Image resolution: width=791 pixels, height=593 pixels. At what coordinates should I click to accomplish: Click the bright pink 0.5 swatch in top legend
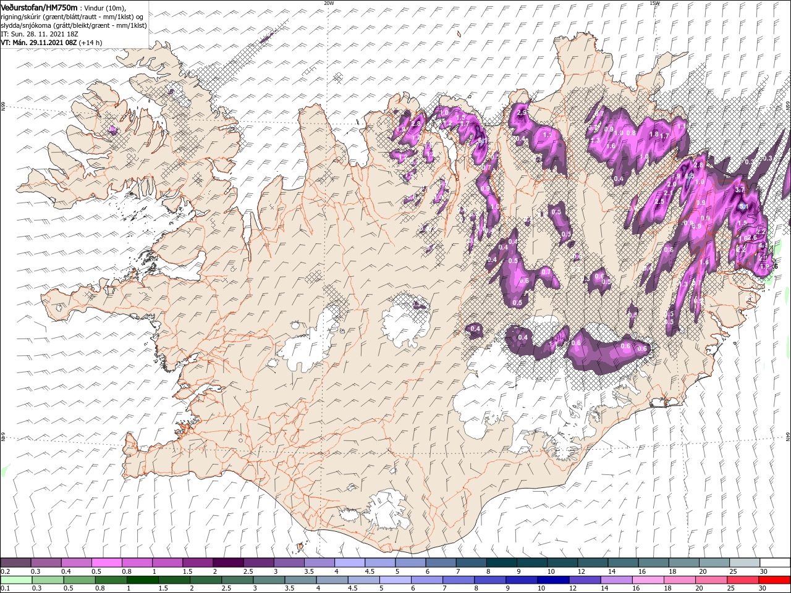(x=106, y=563)
